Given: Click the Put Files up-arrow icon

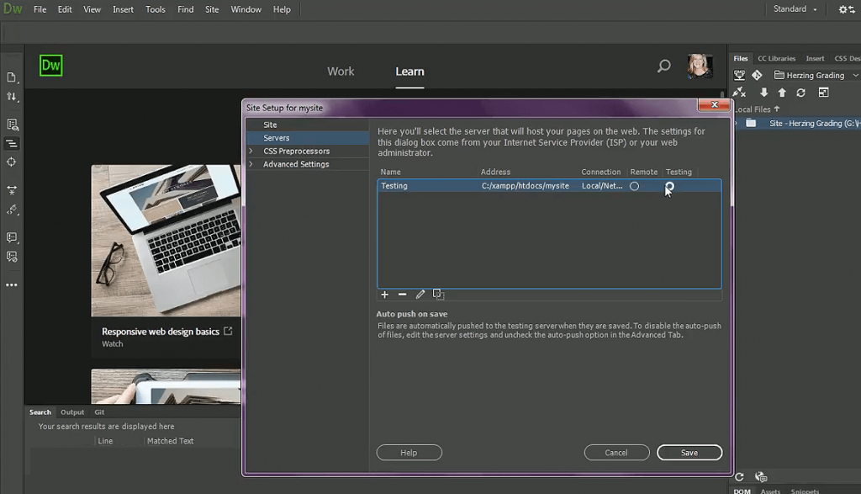Looking at the screenshot, I should pos(783,91).
